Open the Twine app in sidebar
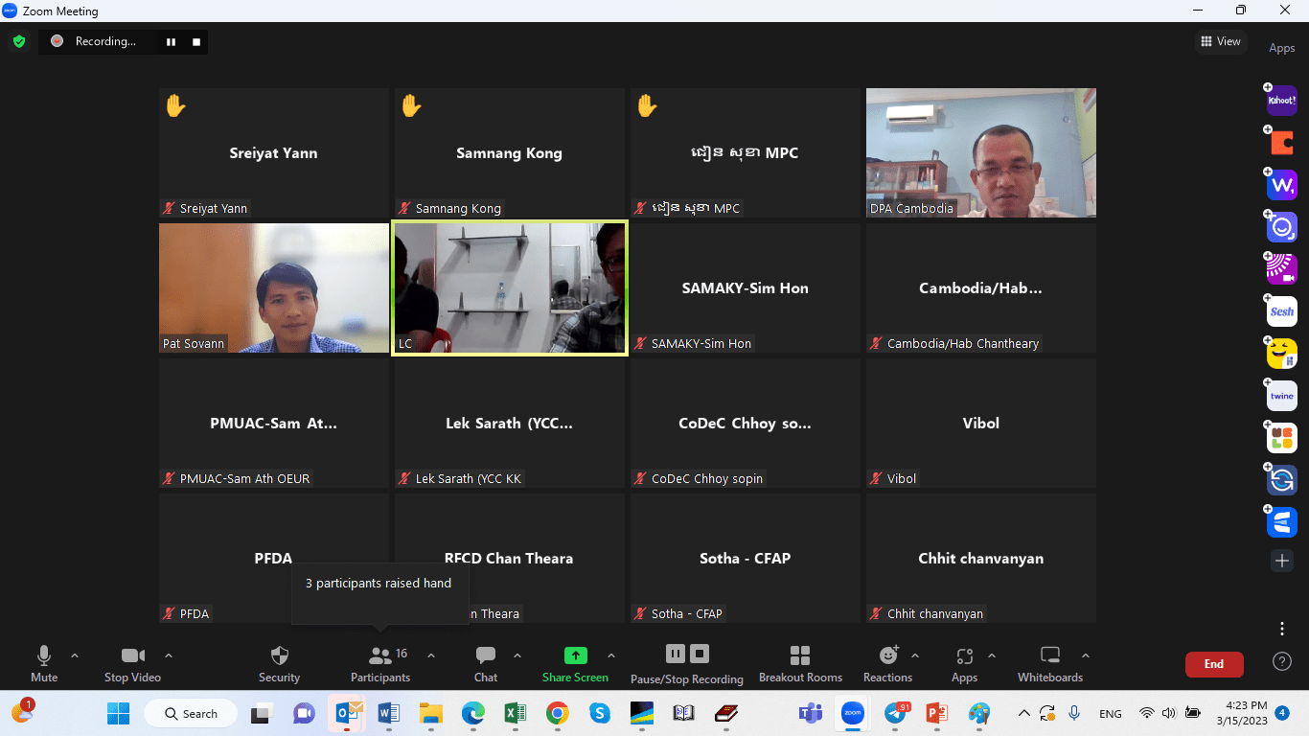 coord(1281,396)
